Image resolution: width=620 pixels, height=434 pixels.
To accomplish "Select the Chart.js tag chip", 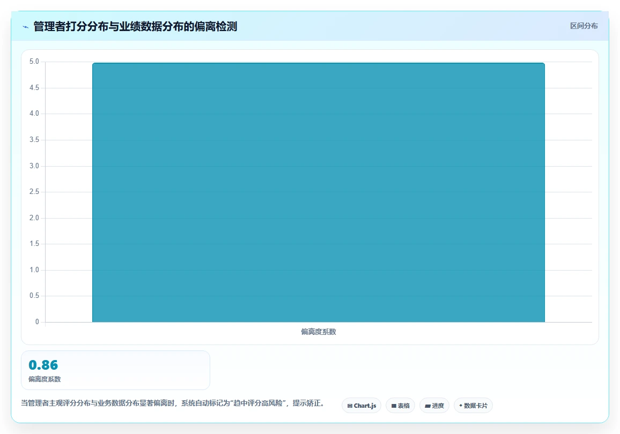I will coord(361,406).
